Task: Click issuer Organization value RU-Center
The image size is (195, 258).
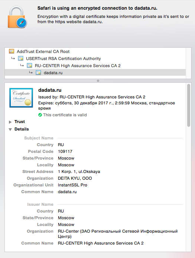Action: click(118, 234)
